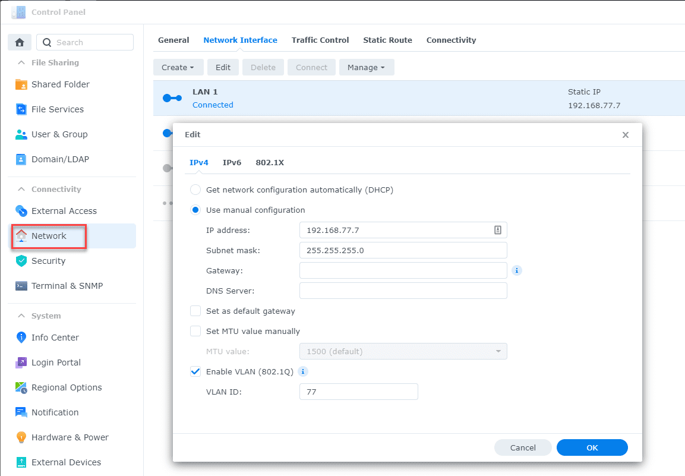
Task: Select the IPv4 tab
Action: 199,163
